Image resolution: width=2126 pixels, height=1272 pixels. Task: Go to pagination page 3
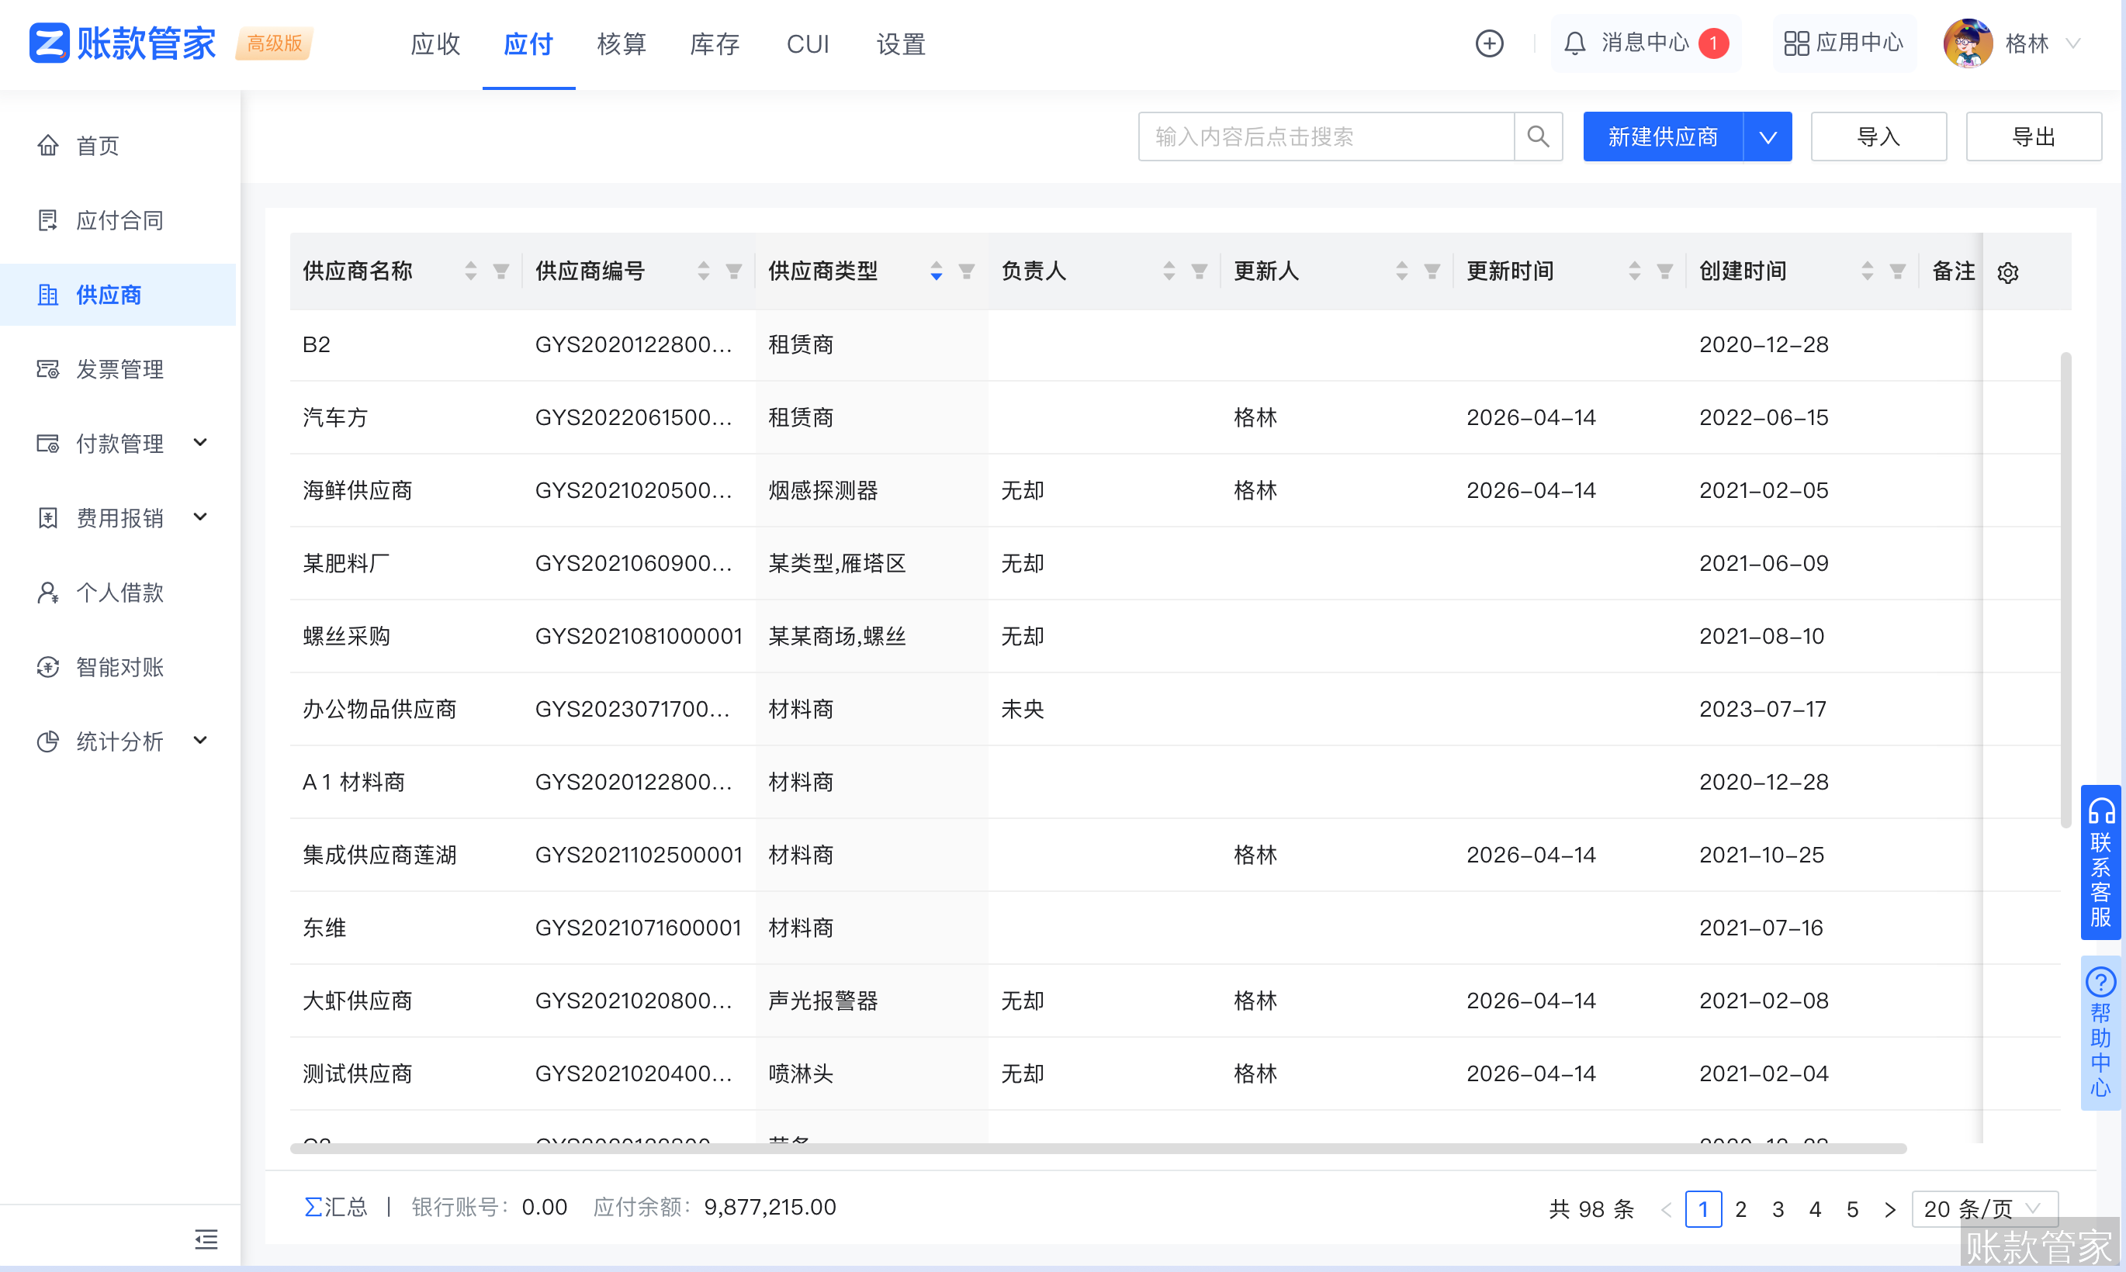[x=1778, y=1208]
